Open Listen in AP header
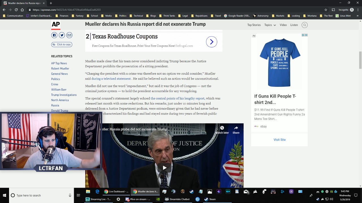The height and width of the screenshot is (203, 362). pyautogui.click(x=294, y=25)
